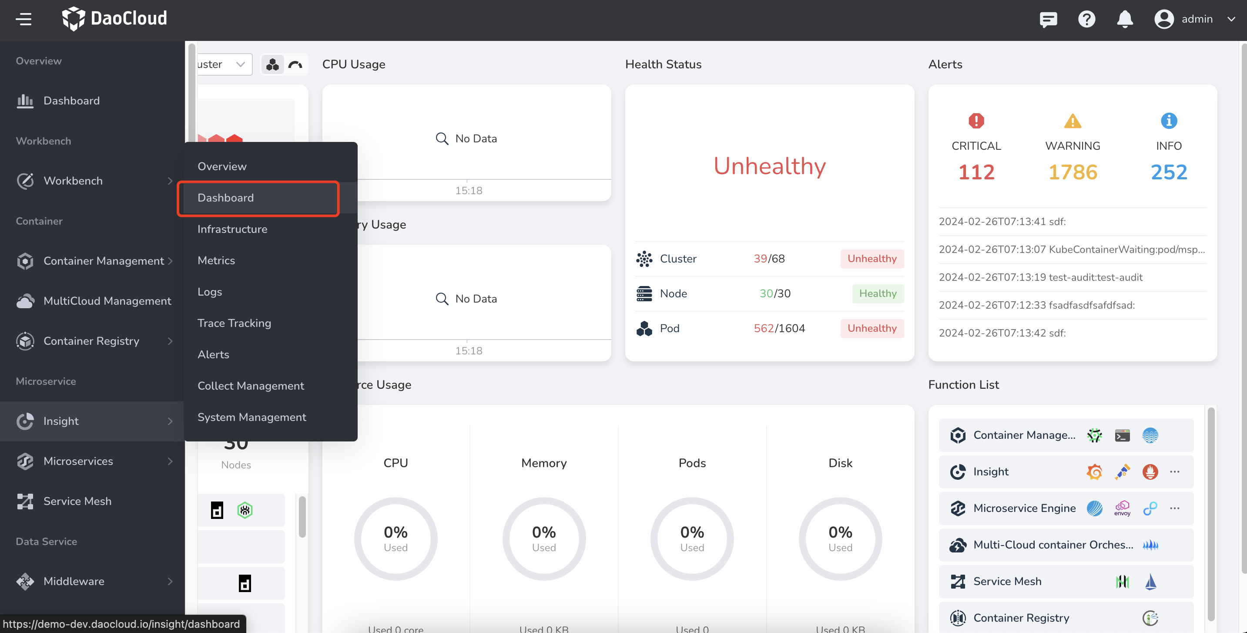Viewport: 1247px width, 633px height.
Task: Click the Unhealthy badge for Pod
Action: (872, 328)
